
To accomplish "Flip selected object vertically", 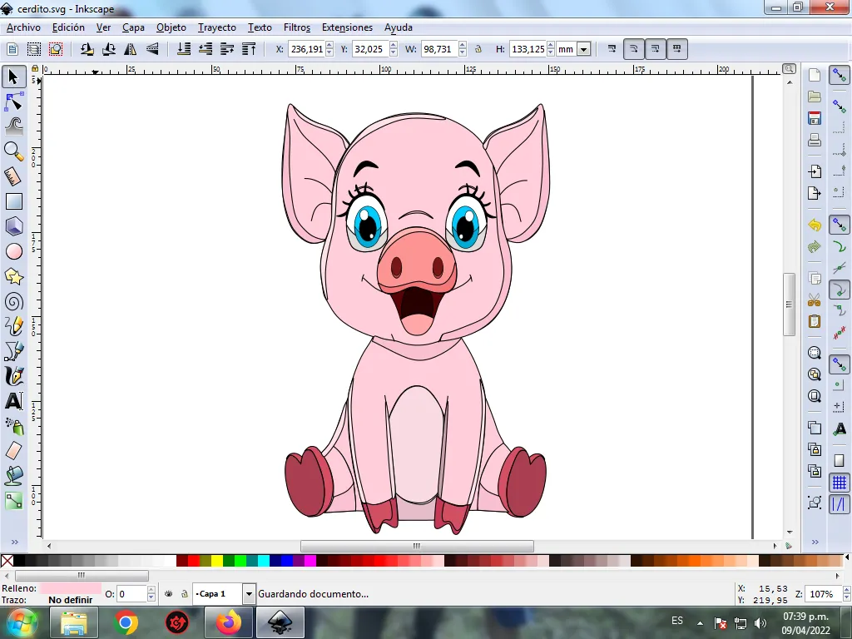I will 152,49.
